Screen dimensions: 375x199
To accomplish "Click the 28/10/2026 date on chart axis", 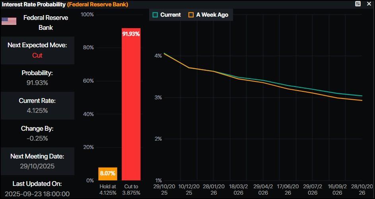I will pos(362,189).
